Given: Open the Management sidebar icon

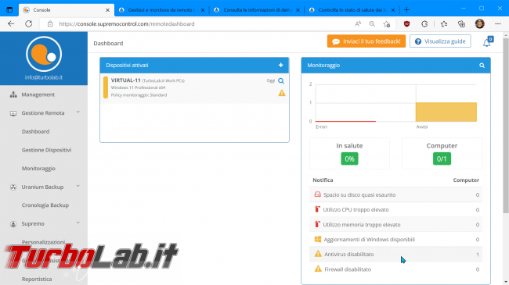Looking at the screenshot, I should (13, 94).
